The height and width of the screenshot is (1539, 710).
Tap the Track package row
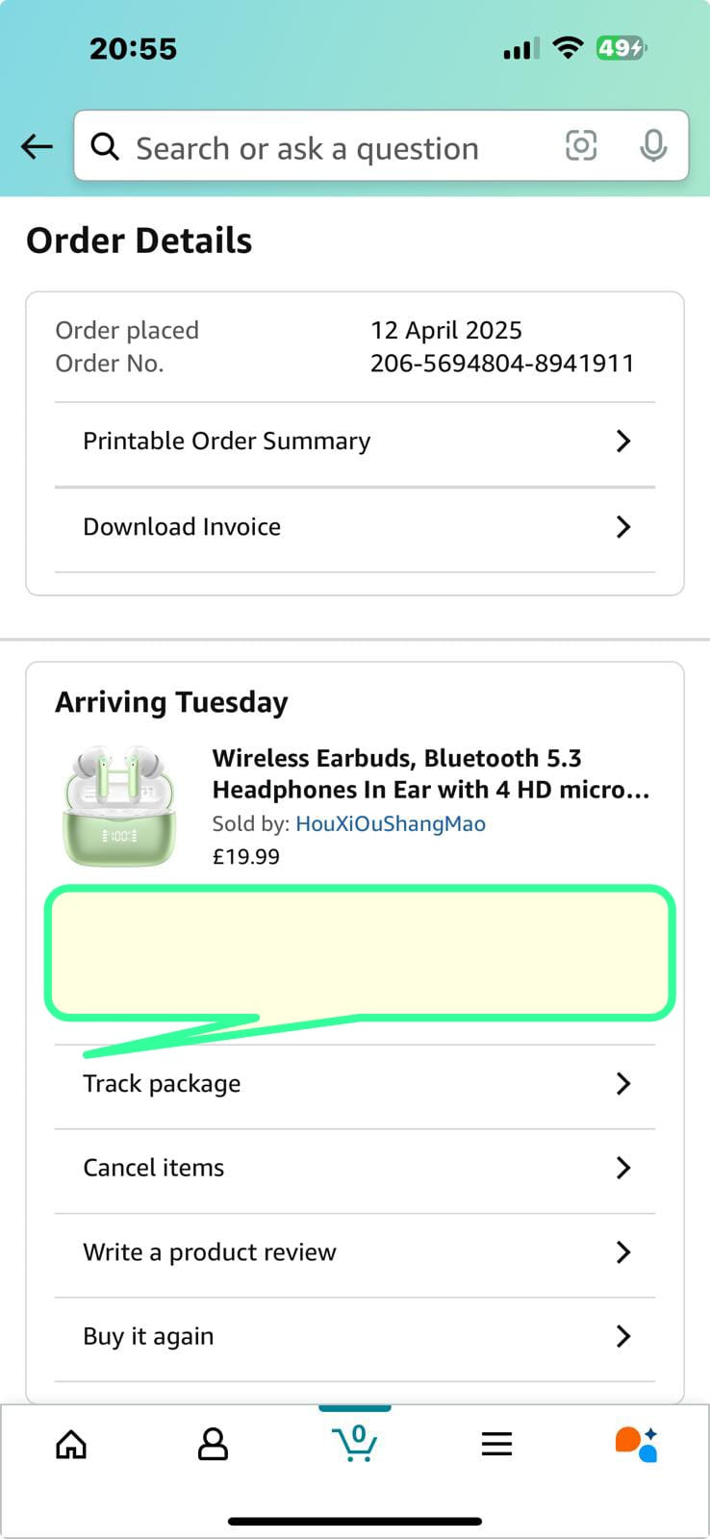click(355, 1084)
